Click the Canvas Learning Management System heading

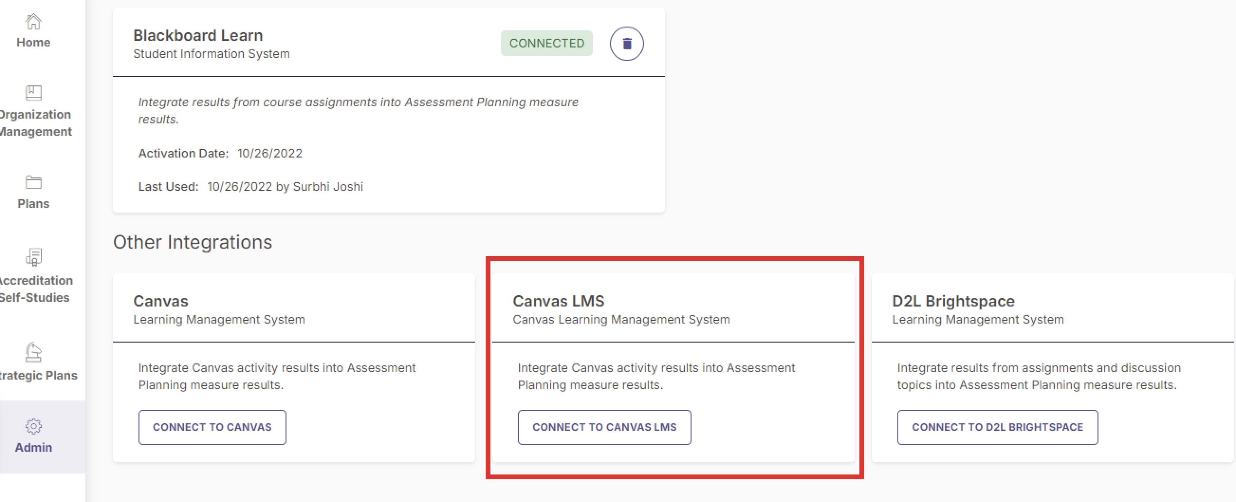(621, 319)
